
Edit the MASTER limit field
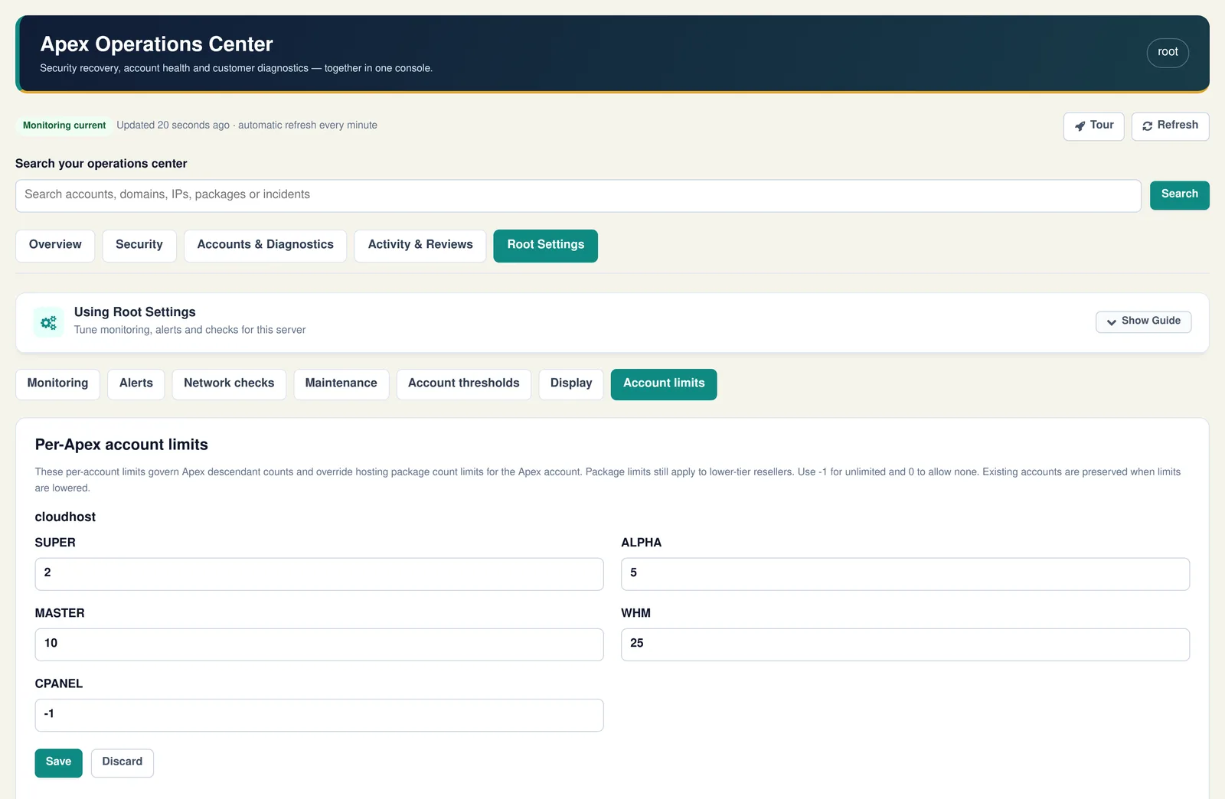point(319,644)
